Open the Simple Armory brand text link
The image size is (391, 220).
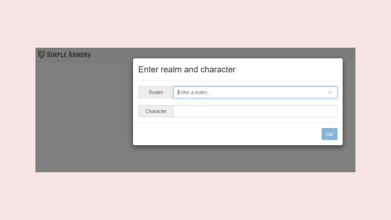point(68,55)
